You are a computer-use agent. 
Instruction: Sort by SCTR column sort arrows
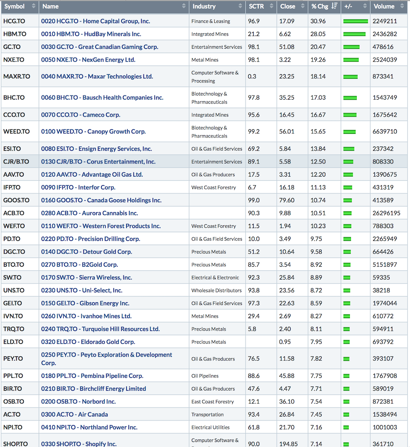point(272,6)
